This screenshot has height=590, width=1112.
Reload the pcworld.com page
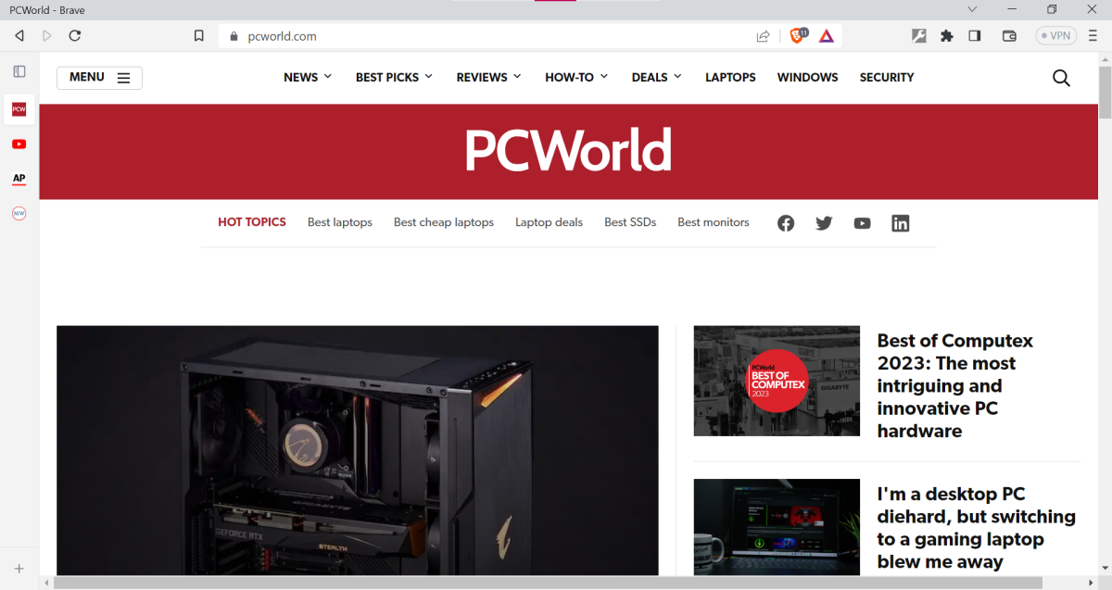click(75, 36)
